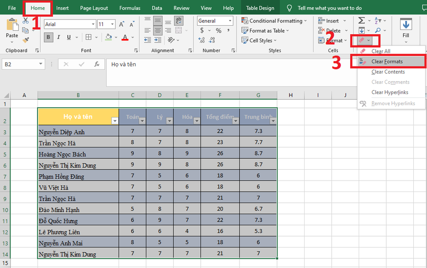Screen dimensions: 427x268
Task: Open the font size 11 dropdown
Action: tap(112, 24)
